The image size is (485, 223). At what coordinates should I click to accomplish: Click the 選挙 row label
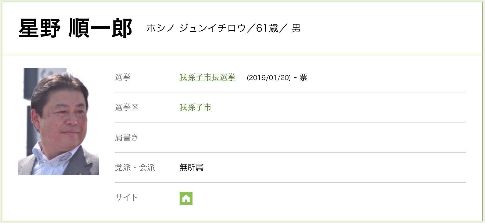123,77
